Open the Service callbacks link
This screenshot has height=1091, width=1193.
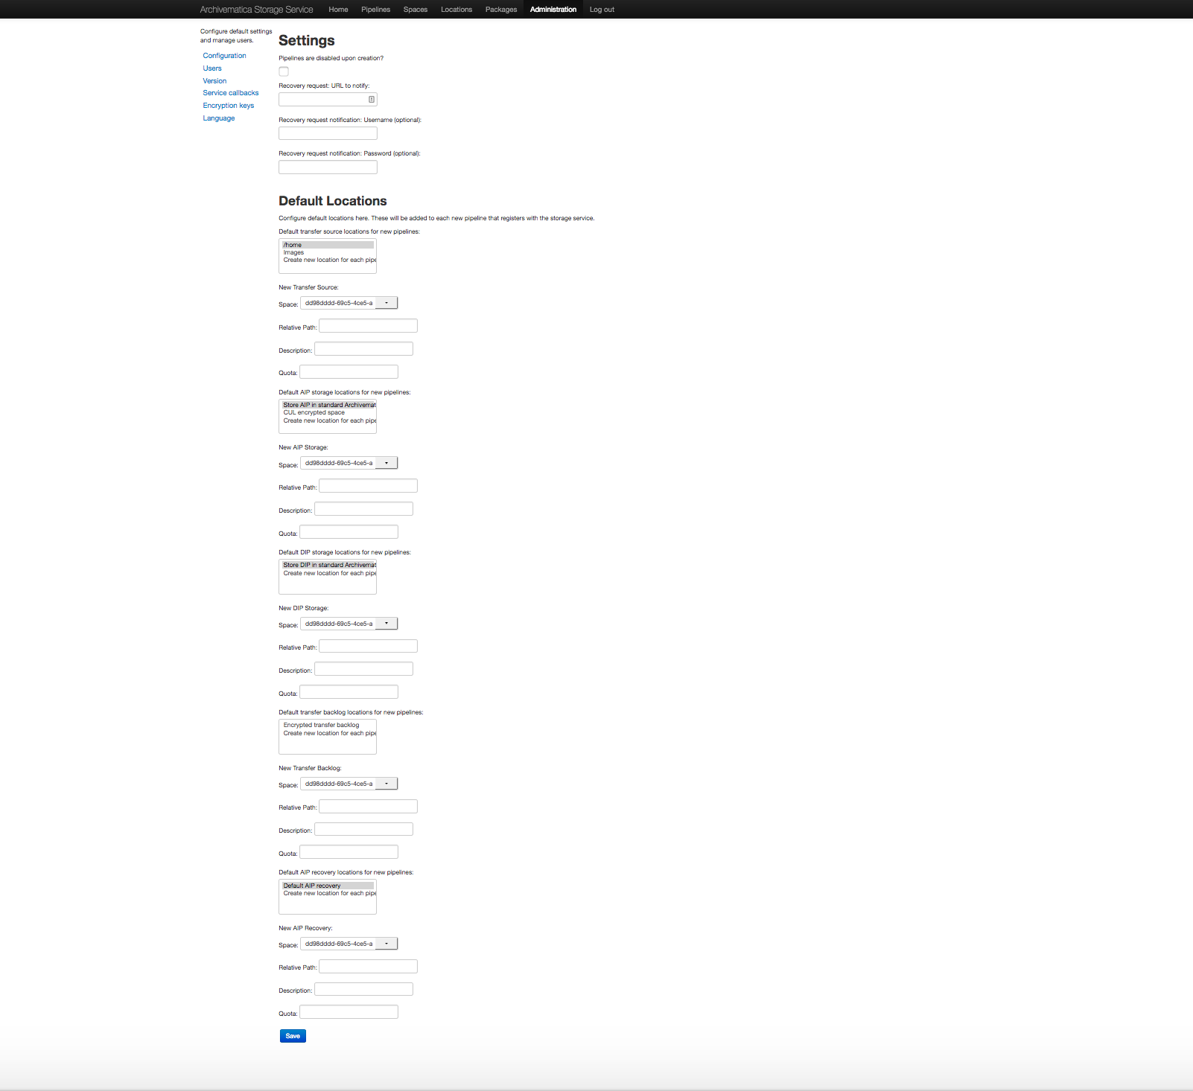[x=231, y=93]
